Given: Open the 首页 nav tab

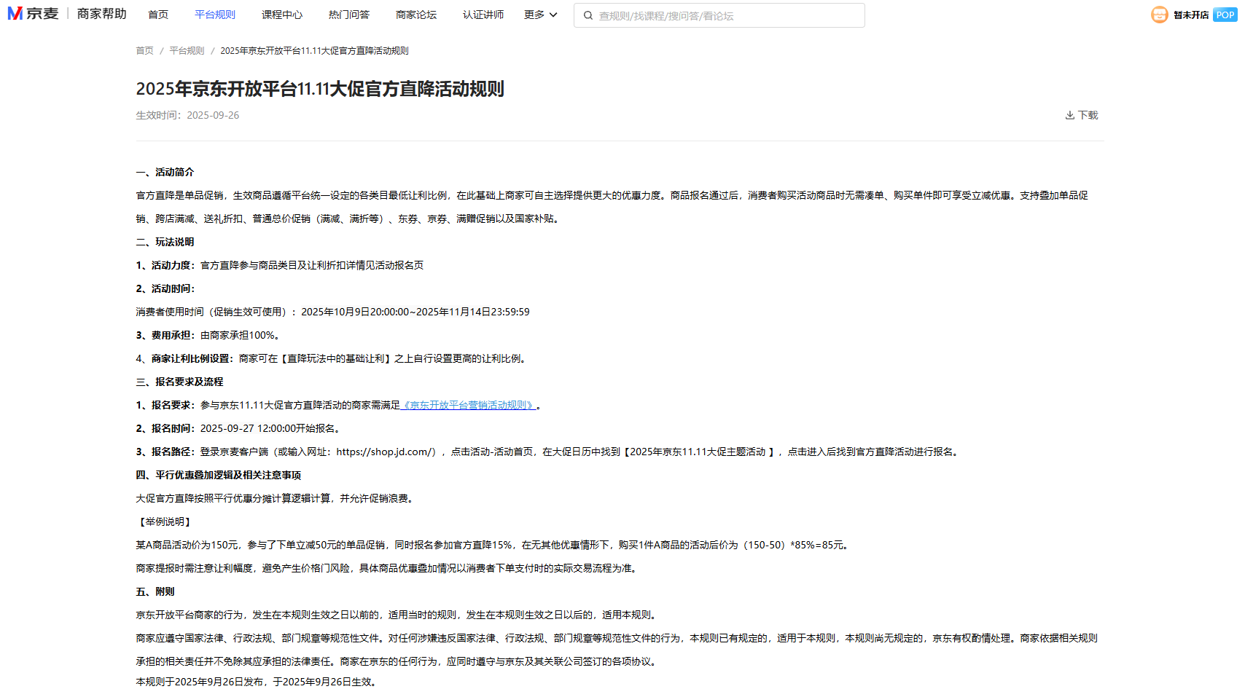Looking at the screenshot, I should click(x=158, y=15).
